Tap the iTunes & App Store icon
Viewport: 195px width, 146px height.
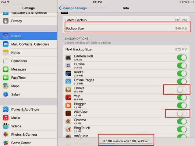click(x=6, y=109)
